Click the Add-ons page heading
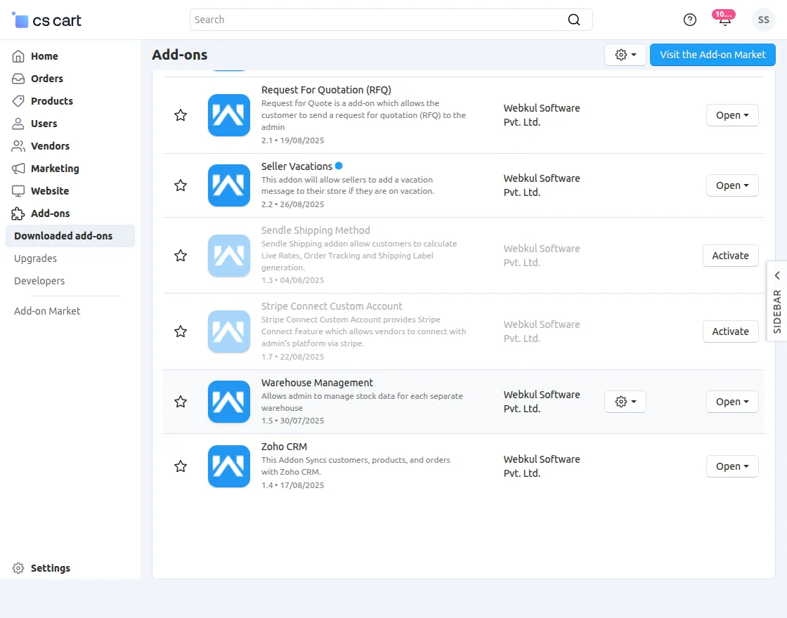Viewport: 787px width, 618px height. [180, 55]
